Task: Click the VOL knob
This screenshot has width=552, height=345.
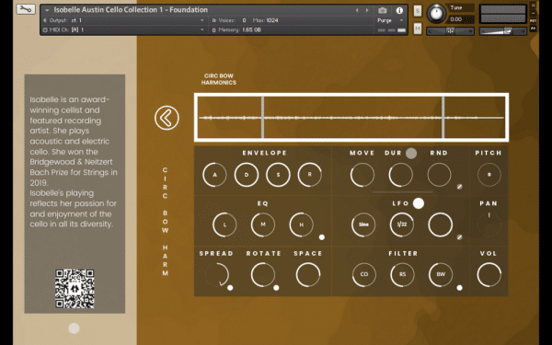Action: (489, 274)
